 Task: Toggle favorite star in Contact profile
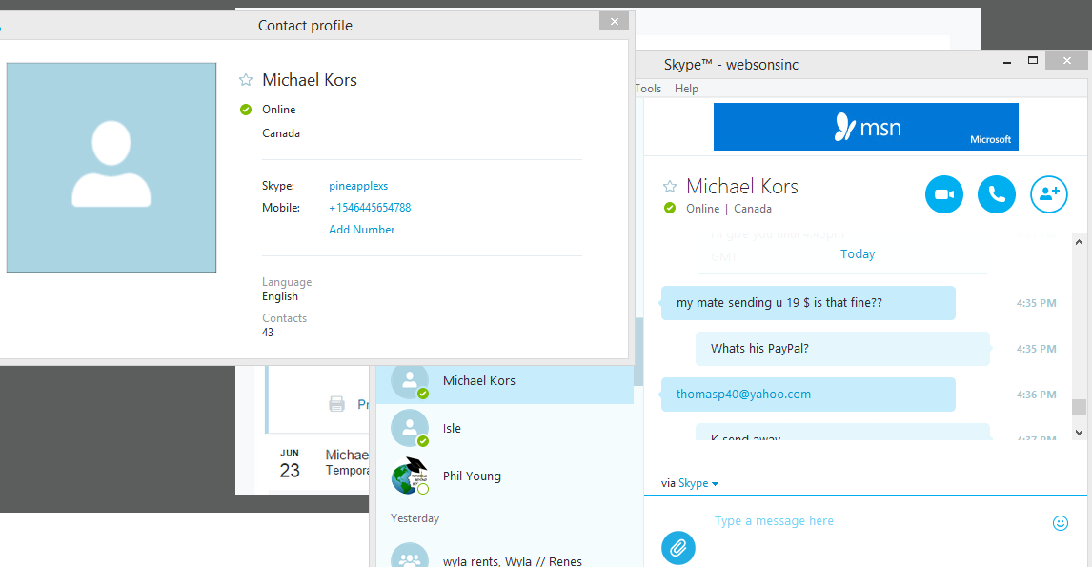(x=246, y=80)
